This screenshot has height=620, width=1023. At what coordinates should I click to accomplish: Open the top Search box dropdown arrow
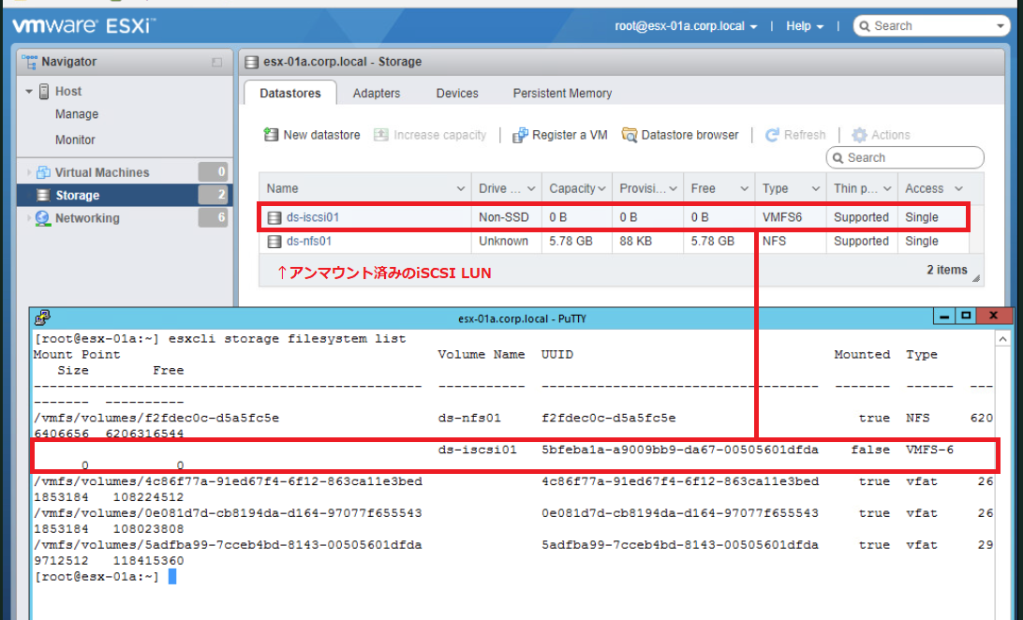[x=1001, y=26]
